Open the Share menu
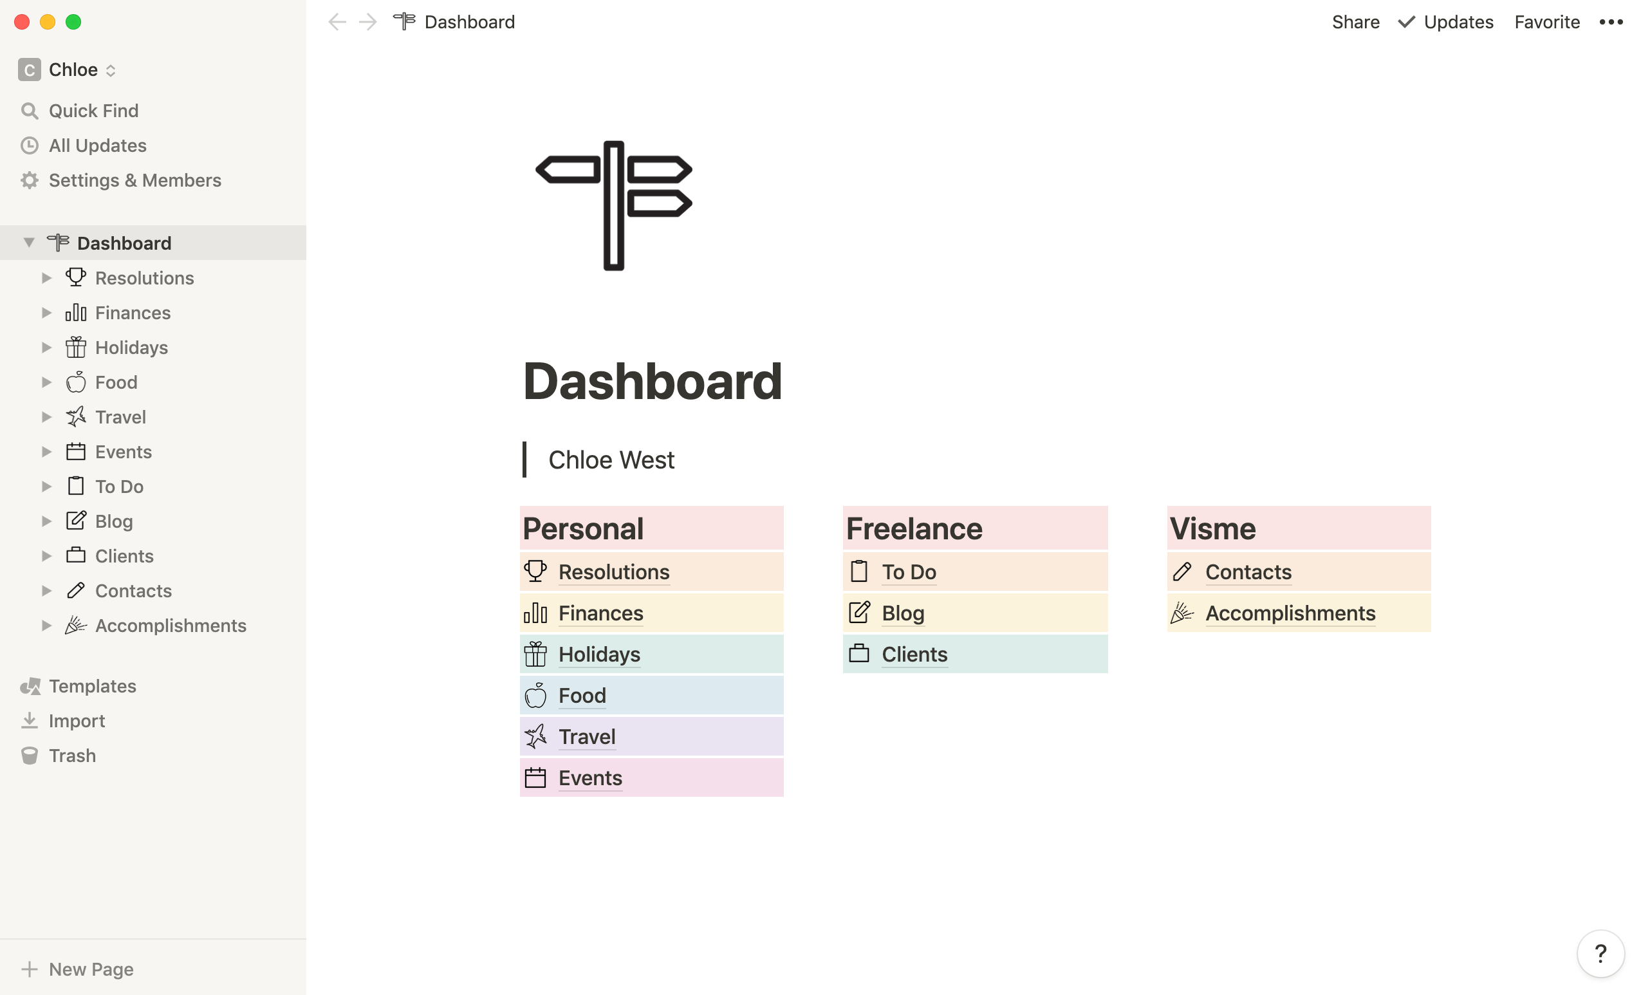This screenshot has width=1641, height=995. point(1355,22)
